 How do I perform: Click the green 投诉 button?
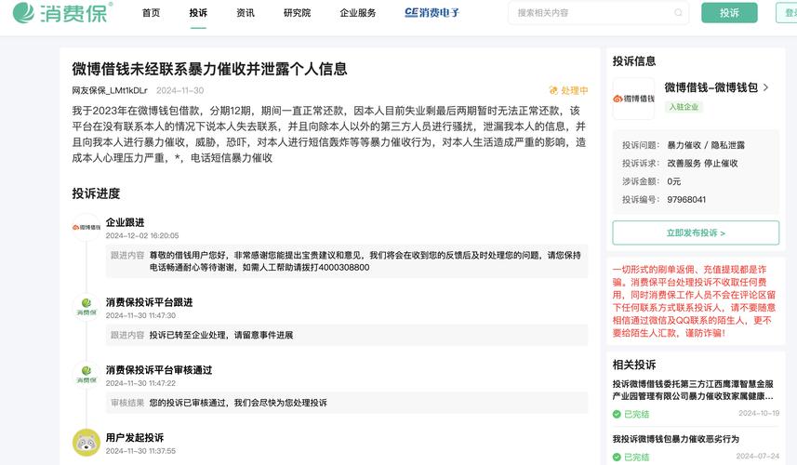(729, 13)
